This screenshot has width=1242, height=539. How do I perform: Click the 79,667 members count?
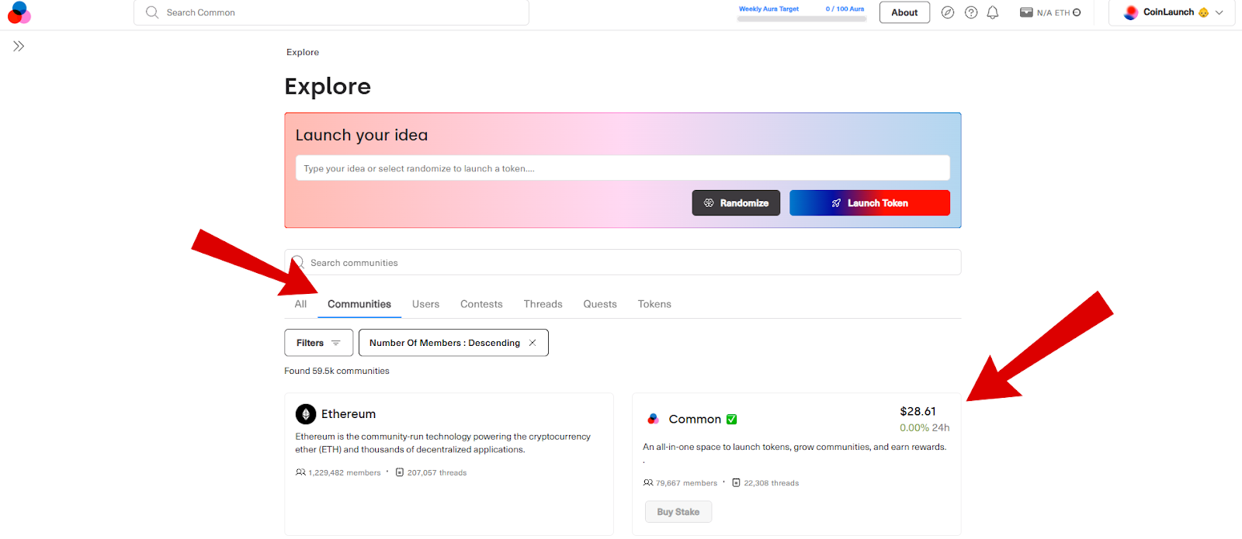click(x=686, y=482)
